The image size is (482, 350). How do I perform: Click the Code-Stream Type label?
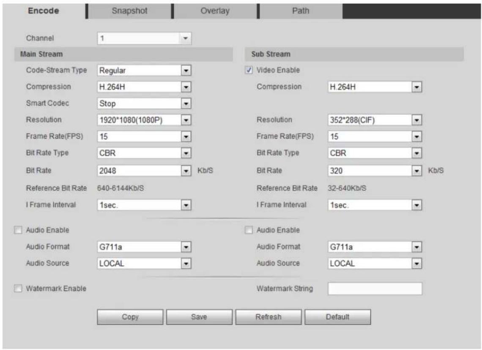click(x=57, y=70)
